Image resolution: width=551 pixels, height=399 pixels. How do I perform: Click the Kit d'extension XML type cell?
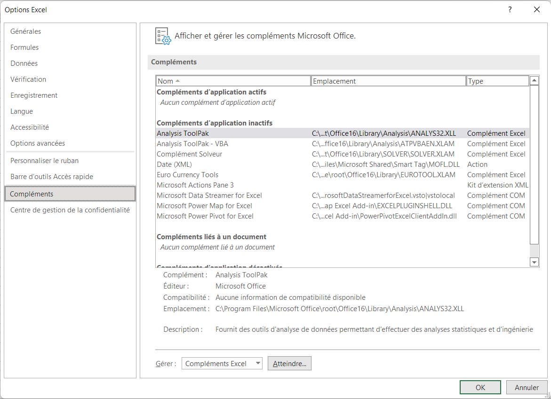(497, 185)
